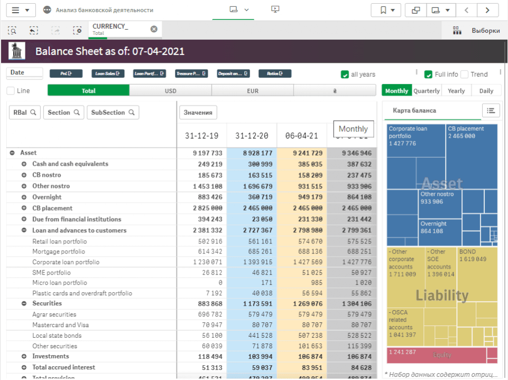Viewport: 508px width, 380px height.
Task: Clear all selections icon
Action: 77,31
